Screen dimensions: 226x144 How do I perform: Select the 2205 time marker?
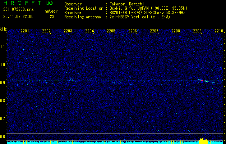click(111, 31)
